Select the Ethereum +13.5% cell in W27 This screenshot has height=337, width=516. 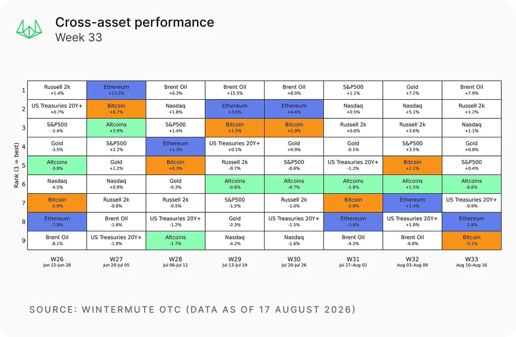[x=117, y=90]
